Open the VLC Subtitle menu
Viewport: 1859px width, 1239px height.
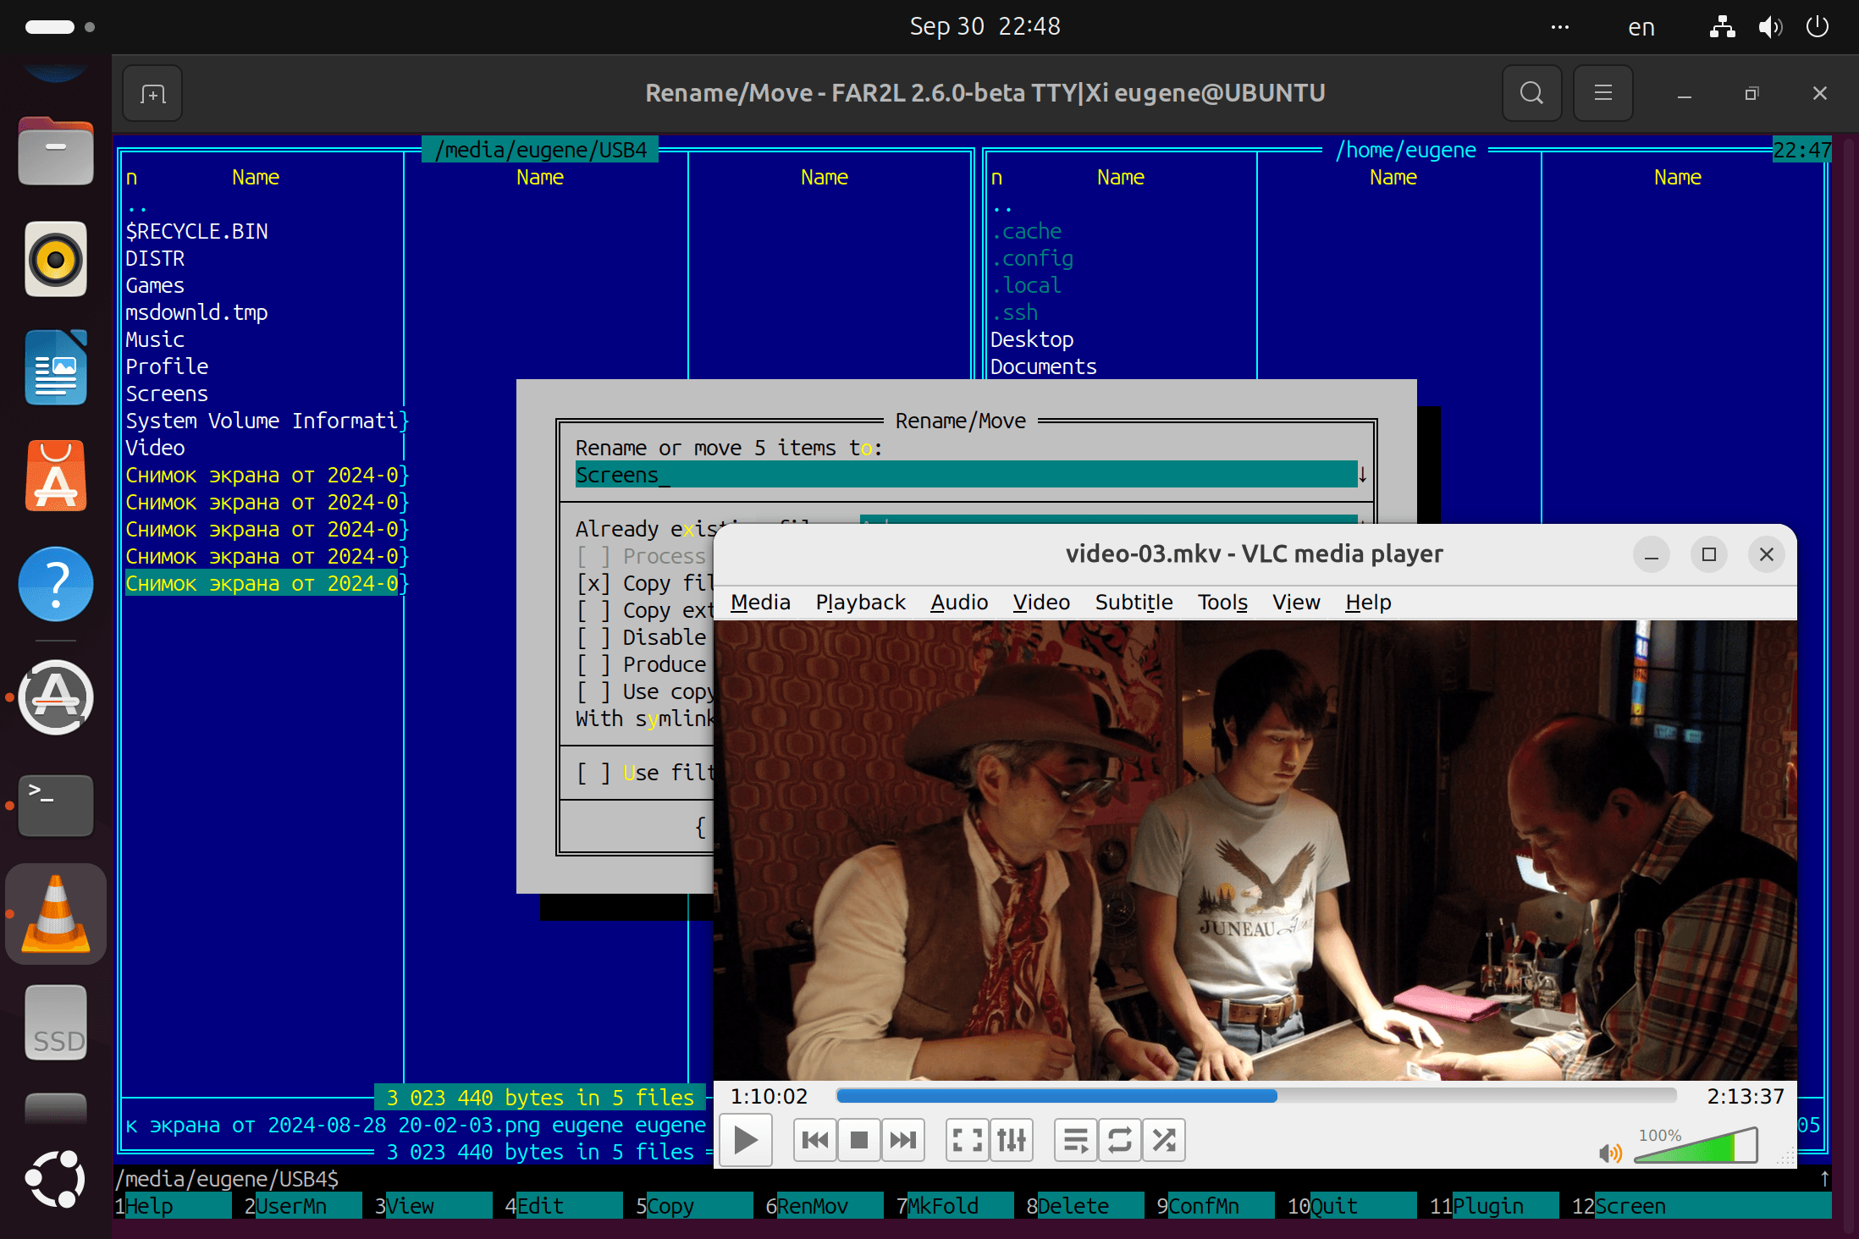coord(1134,602)
